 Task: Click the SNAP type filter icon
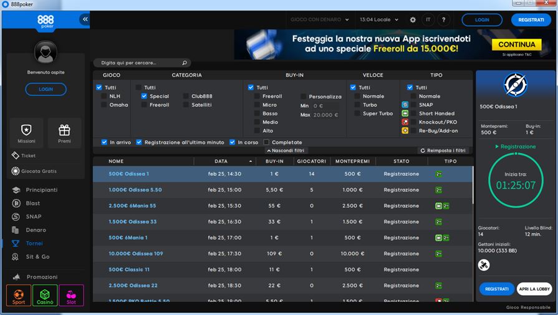pyautogui.click(x=405, y=105)
